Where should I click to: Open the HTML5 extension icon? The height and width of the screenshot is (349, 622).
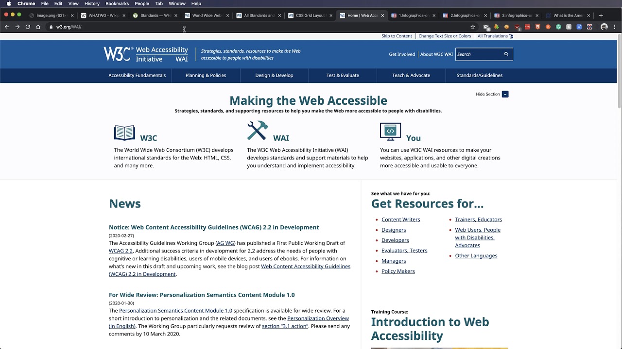click(537, 27)
